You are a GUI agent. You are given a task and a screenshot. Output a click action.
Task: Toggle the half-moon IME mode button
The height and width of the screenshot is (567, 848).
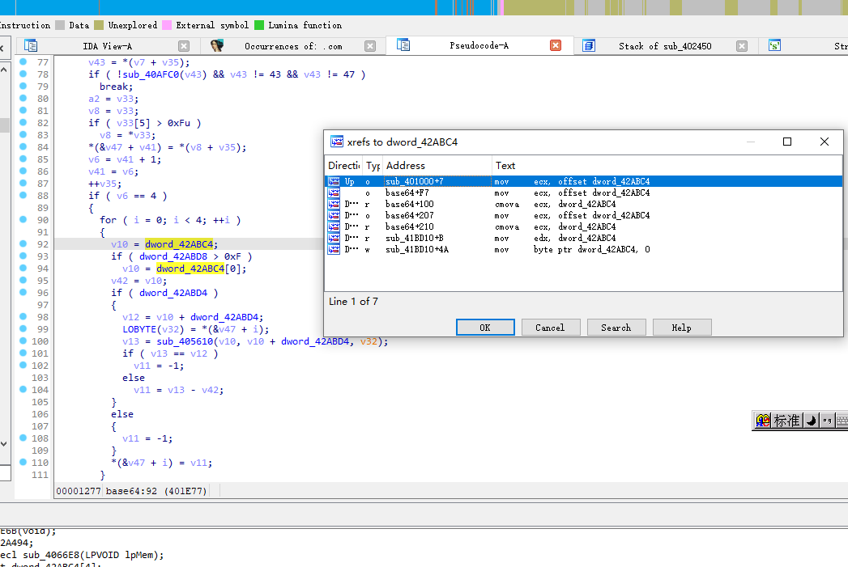click(811, 421)
